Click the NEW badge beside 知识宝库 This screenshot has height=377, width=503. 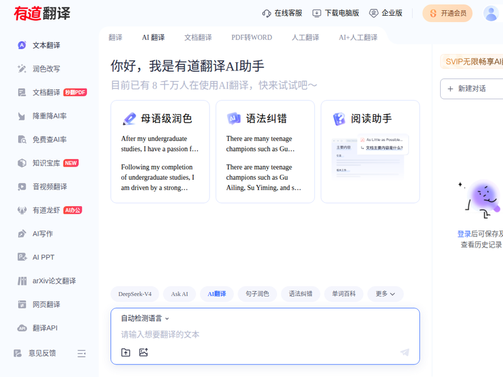[71, 163]
